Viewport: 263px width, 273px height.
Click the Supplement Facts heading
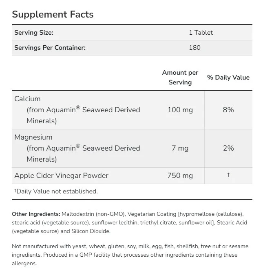click(x=53, y=15)
